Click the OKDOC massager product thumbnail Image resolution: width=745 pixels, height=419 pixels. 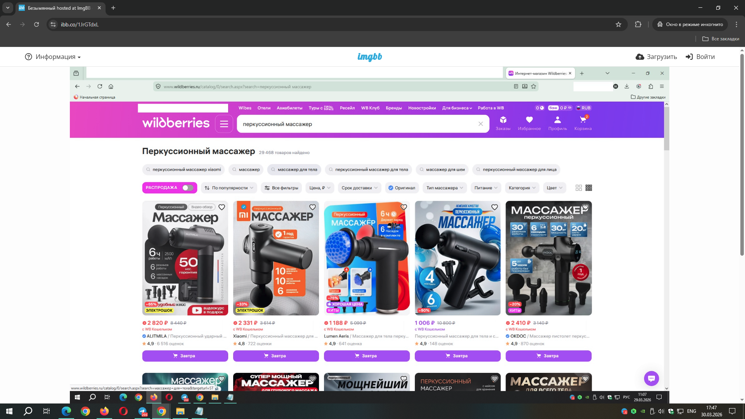[x=548, y=258]
